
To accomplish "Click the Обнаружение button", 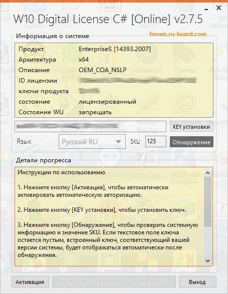I will point(191,142).
